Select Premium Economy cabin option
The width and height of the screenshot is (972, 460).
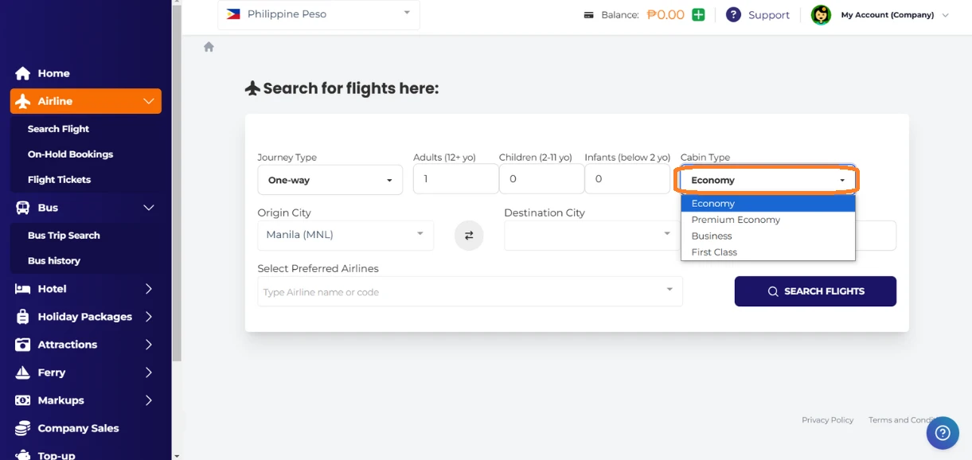coord(736,220)
